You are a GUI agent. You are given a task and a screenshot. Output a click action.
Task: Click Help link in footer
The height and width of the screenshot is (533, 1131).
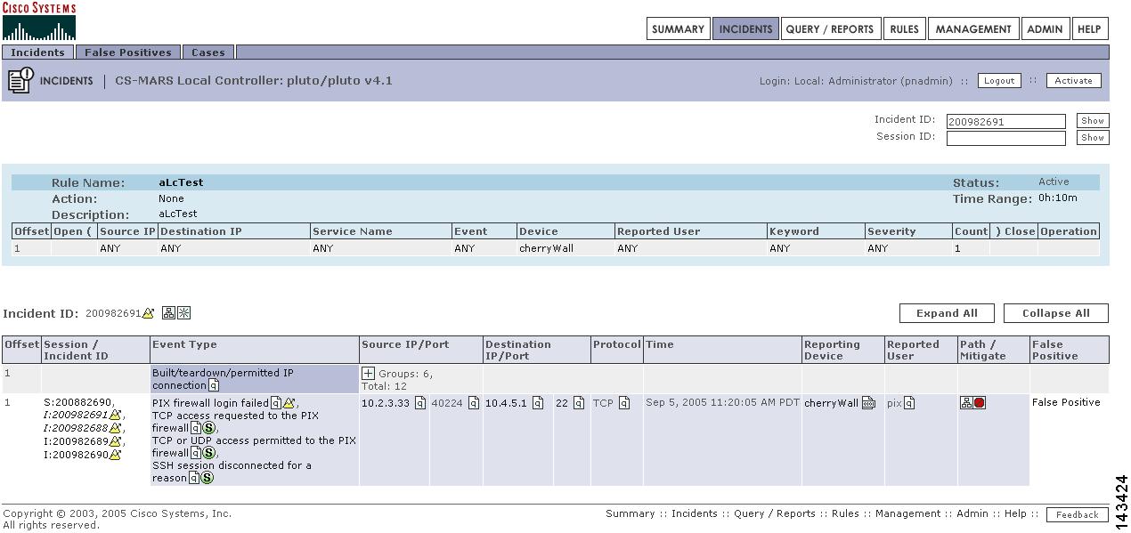(x=1015, y=513)
